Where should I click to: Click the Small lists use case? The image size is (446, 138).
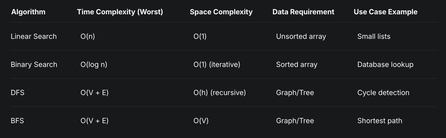coord(374,36)
